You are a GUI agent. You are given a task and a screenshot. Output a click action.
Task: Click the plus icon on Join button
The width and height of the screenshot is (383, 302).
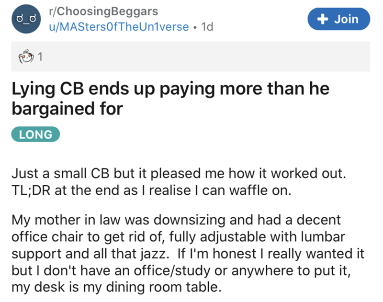(x=324, y=19)
